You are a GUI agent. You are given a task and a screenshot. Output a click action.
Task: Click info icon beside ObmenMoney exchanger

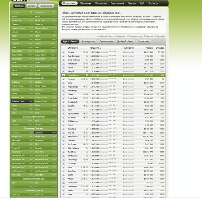tap(64, 75)
